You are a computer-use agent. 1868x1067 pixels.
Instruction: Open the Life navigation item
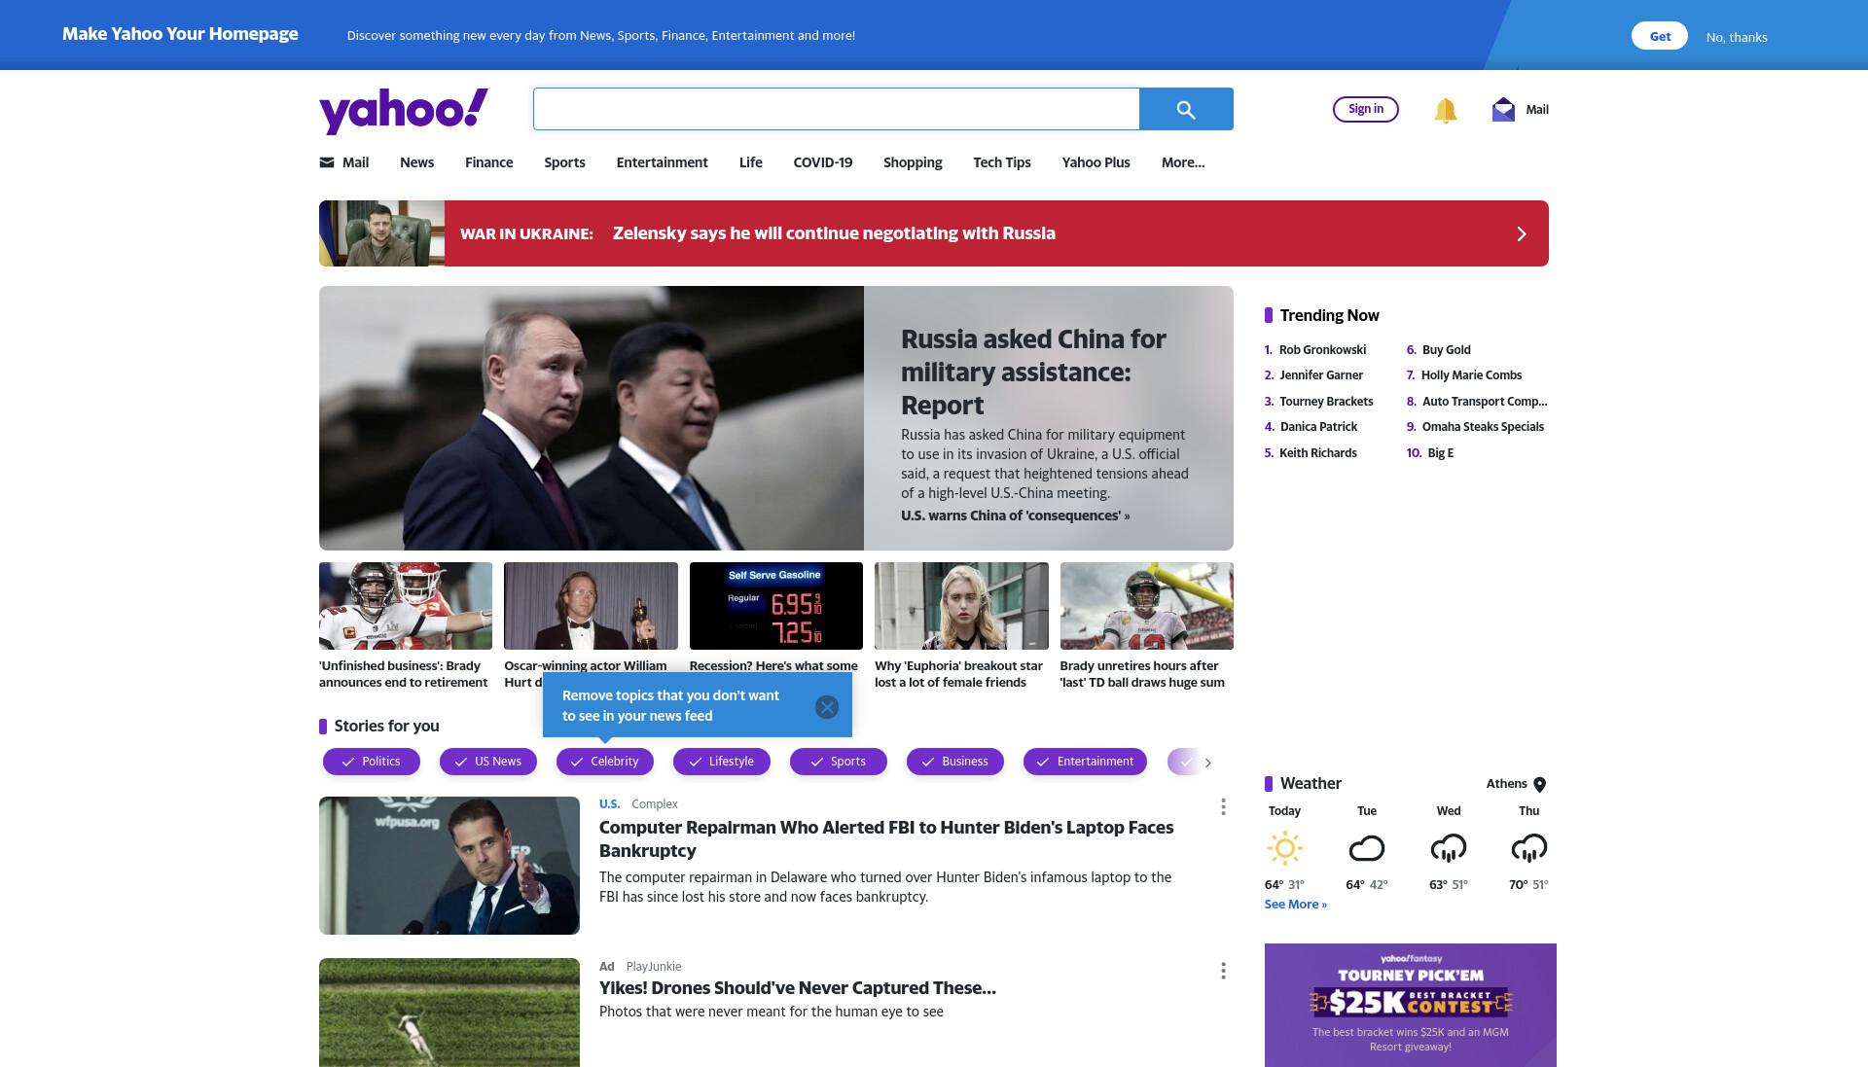(750, 162)
